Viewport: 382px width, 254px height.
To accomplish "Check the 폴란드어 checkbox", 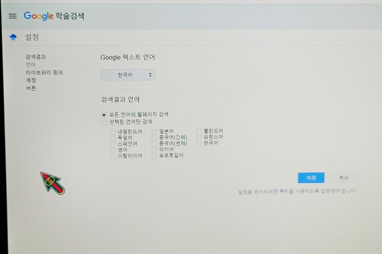I will tap(199, 131).
